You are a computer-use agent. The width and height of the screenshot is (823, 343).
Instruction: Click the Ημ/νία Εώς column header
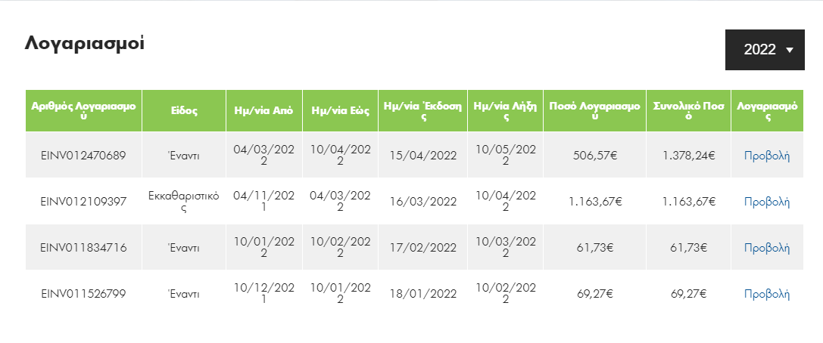[x=340, y=111]
